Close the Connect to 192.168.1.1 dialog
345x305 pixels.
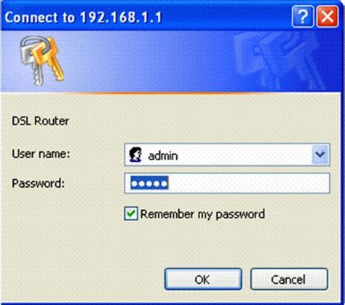[328, 17]
